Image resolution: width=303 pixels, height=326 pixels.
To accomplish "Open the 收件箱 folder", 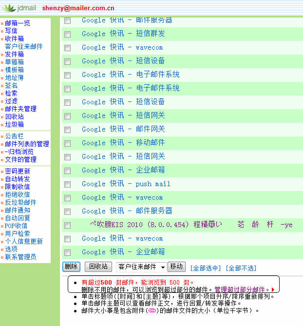I will pyautogui.click(x=14, y=38).
